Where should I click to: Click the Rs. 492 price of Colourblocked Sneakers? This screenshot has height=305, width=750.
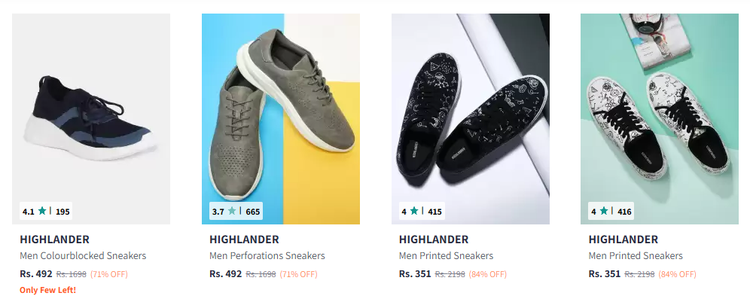pos(36,274)
